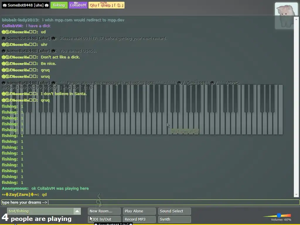300x225 pixels.
Task: Adjust the volume slider knob
Action: [x=279, y=215]
